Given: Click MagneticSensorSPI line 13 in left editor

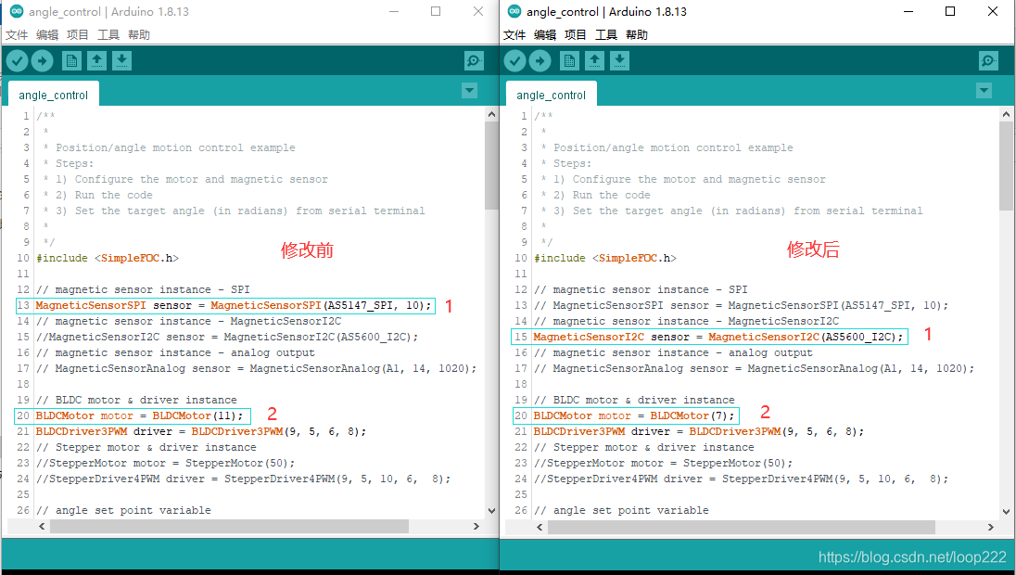Looking at the screenshot, I should click(234, 305).
